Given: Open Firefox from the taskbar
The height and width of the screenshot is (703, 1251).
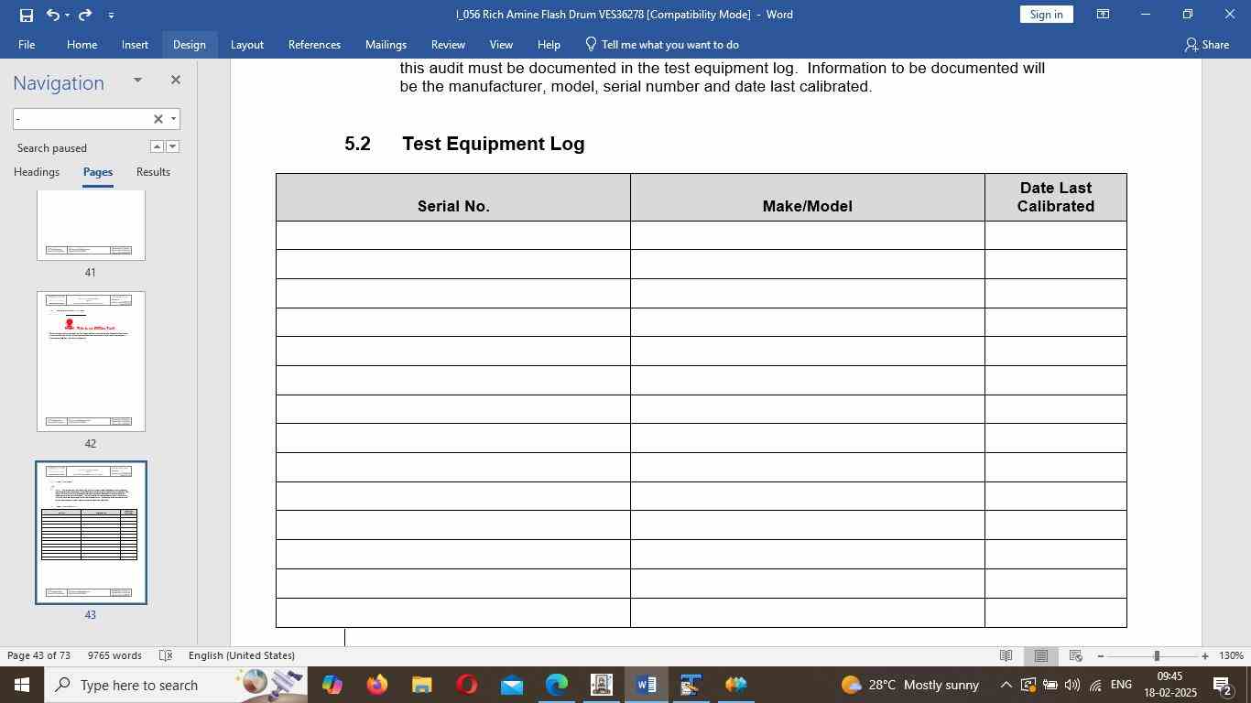Looking at the screenshot, I should click(x=376, y=685).
